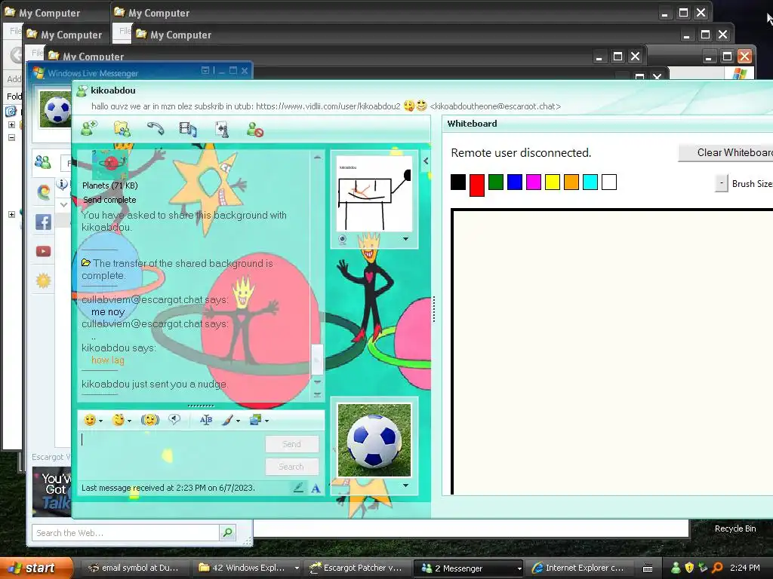Image resolution: width=773 pixels, height=579 pixels.
Task: Open the font change icon
Action: coord(206,420)
